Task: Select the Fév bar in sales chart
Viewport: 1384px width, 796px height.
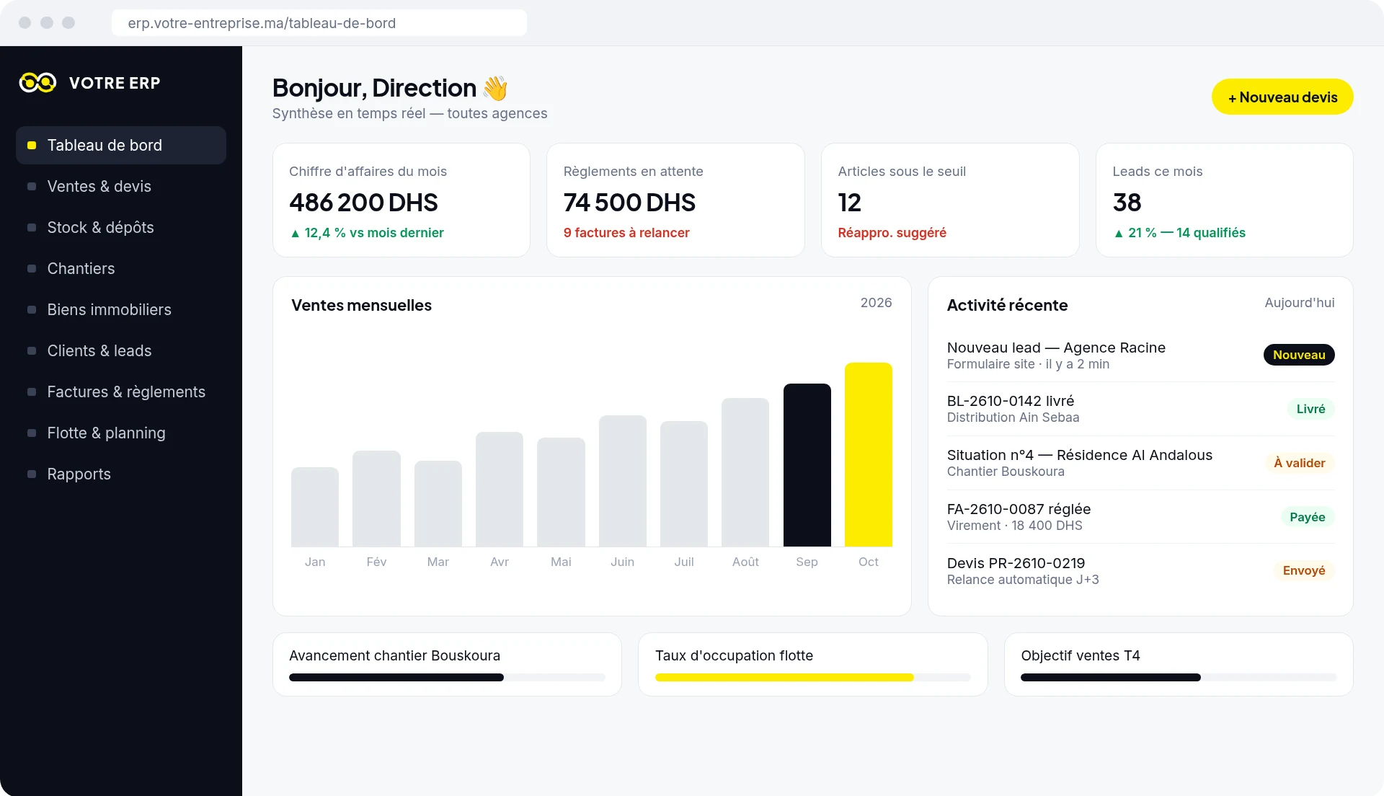Action: 376,498
